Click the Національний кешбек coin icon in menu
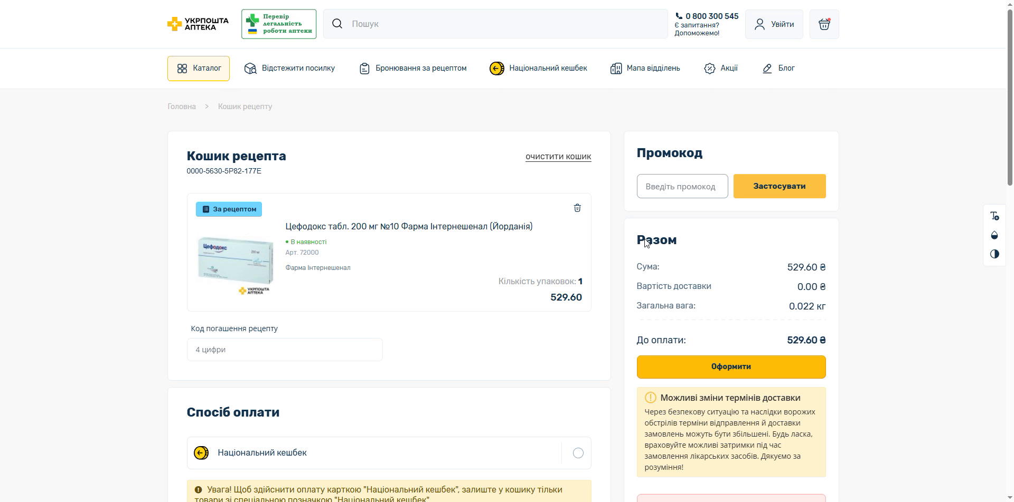 497,69
